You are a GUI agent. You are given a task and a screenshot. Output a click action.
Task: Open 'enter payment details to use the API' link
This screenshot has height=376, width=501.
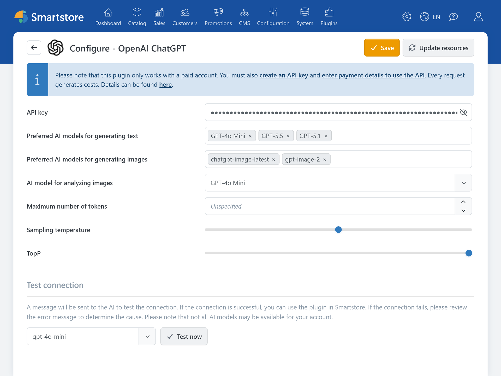373,75
